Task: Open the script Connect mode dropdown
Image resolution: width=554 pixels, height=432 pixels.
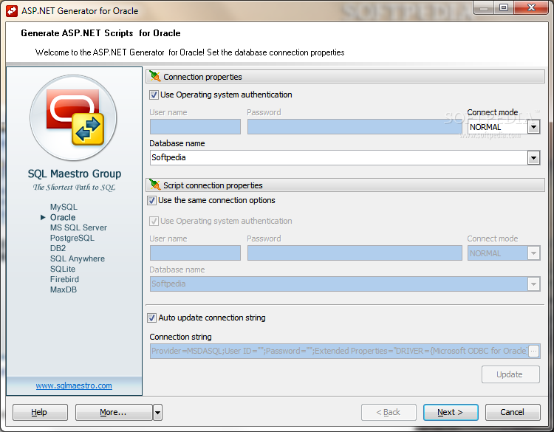Action: coord(533,253)
